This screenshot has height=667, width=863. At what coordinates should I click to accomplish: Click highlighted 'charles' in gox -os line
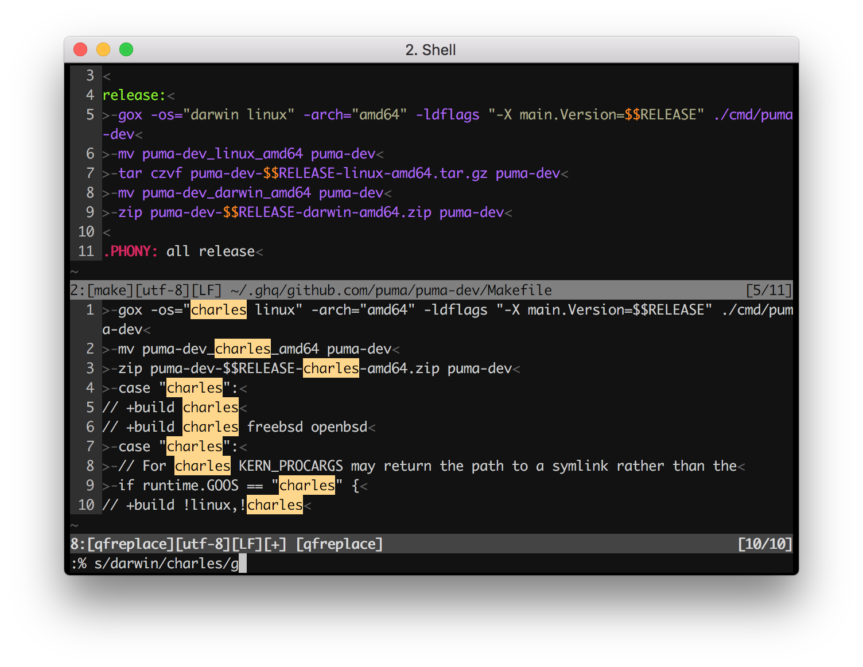(219, 310)
